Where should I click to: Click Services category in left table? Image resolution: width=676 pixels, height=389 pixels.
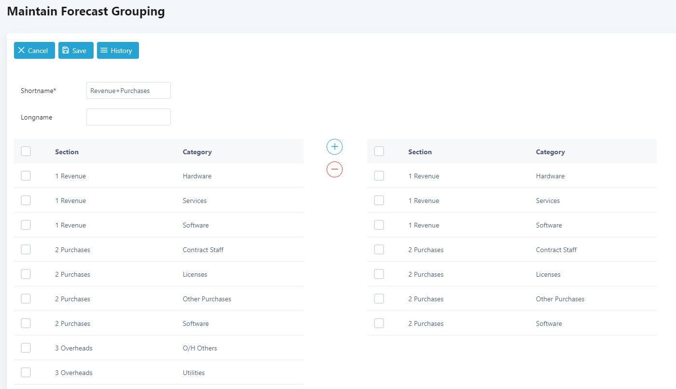194,201
